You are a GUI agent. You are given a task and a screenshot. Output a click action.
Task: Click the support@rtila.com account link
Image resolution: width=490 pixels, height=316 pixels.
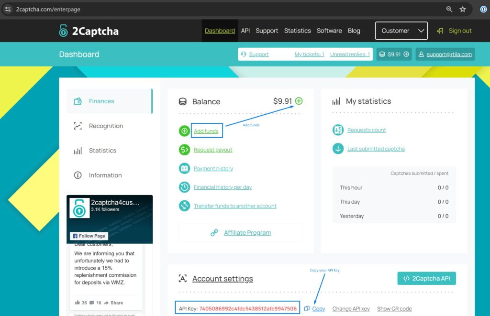pyautogui.click(x=449, y=54)
